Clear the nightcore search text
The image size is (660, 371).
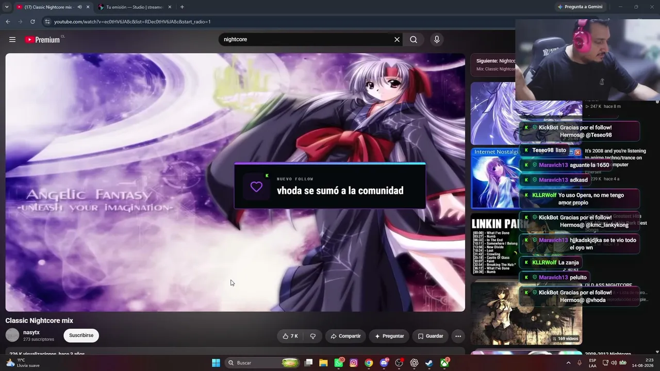coord(397,40)
